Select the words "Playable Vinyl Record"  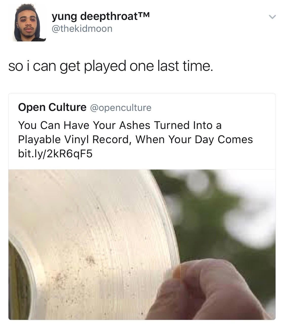click(73, 140)
